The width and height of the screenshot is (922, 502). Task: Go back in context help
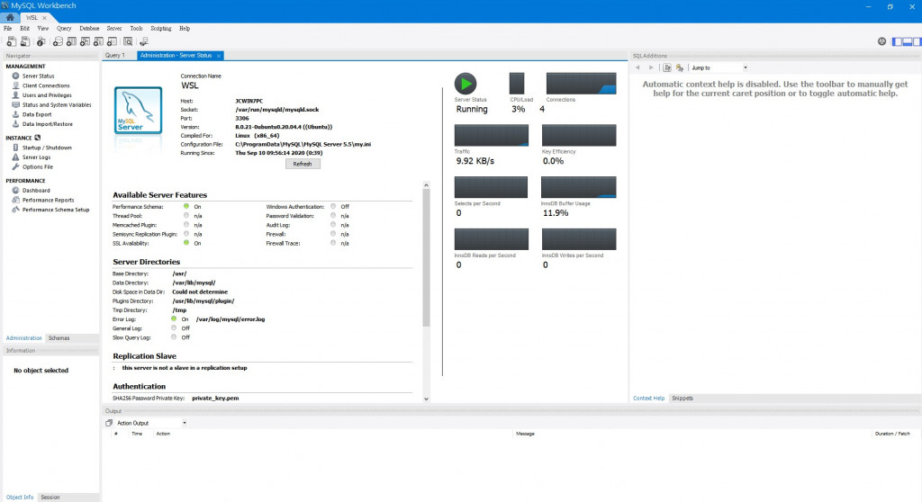637,67
